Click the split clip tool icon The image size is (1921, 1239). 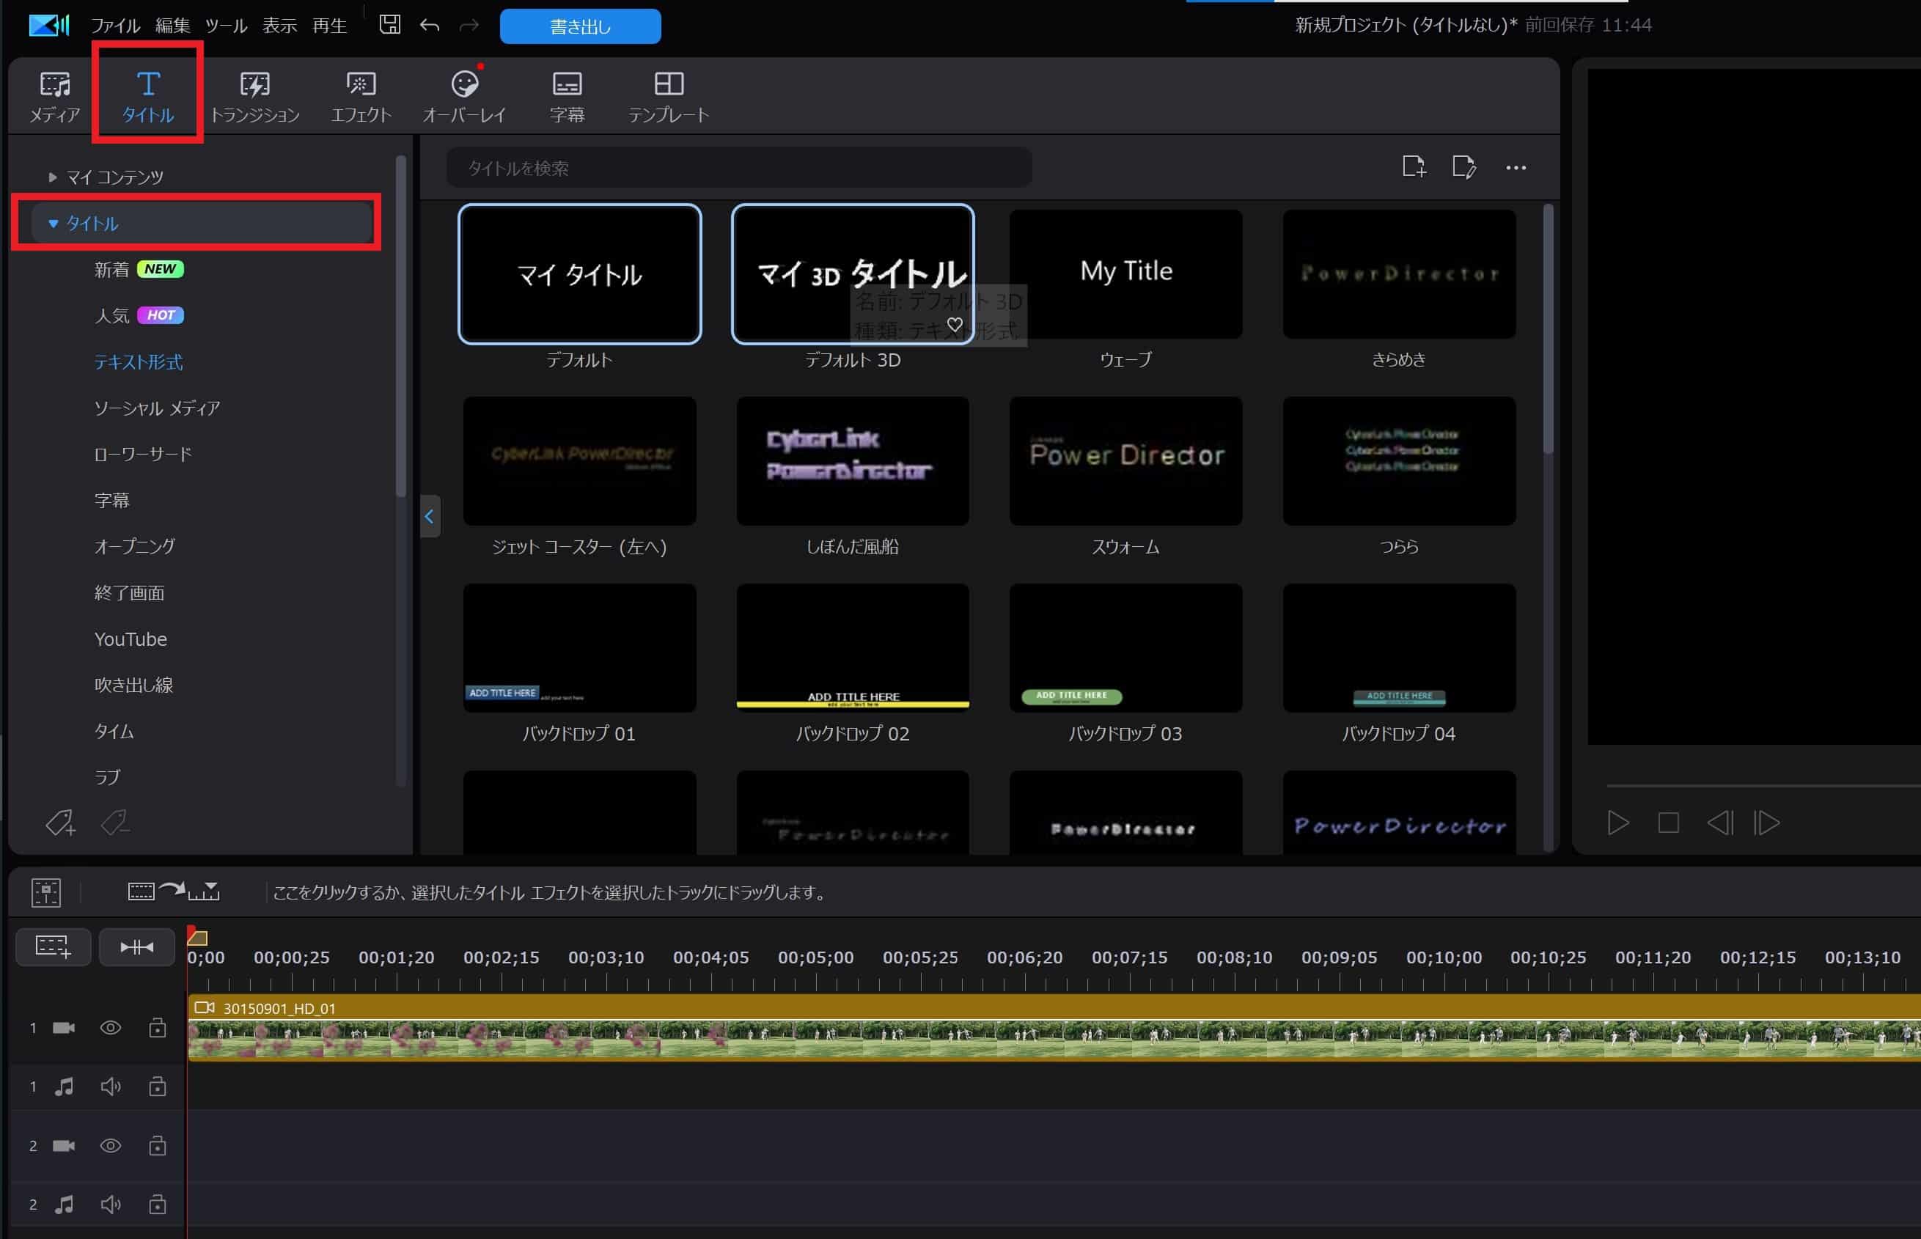click(137, 947)
